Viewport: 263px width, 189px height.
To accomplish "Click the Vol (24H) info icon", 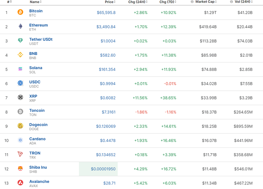I will pos(231,2).
